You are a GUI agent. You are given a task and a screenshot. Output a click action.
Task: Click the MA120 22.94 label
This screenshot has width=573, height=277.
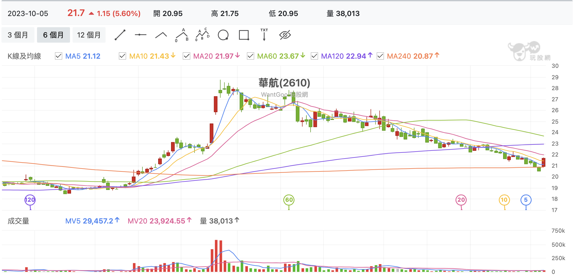pos(344,56)
